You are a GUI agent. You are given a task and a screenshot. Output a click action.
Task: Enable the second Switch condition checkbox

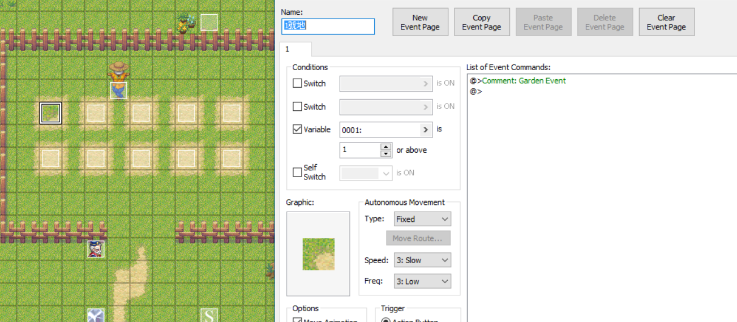pos(297,106)
